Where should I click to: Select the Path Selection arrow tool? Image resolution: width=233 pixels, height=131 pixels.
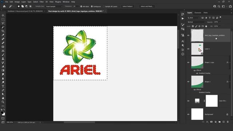click(x=3, y=94)
